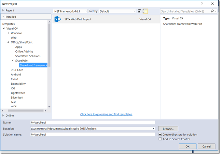The height and width of the screenshot is (154, 220).
Task: Select the .NET Core category
Action: click(17, 70)
